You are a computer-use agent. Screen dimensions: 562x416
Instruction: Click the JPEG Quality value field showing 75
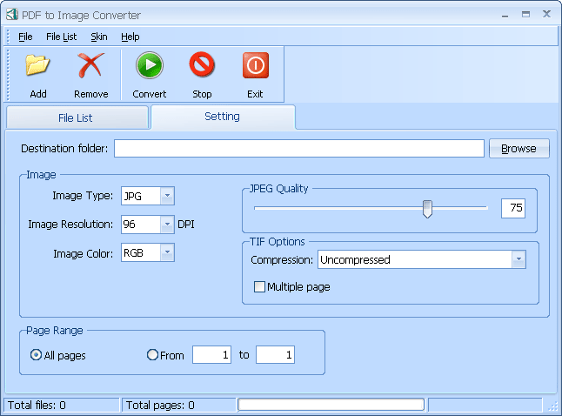513,208
